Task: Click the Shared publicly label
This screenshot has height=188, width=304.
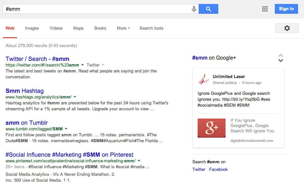Action: click(225, 83)
